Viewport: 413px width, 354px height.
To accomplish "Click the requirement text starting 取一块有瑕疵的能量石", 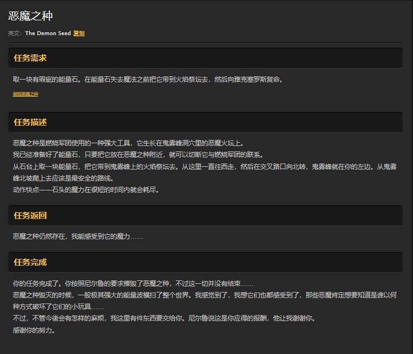I will 147,80.
